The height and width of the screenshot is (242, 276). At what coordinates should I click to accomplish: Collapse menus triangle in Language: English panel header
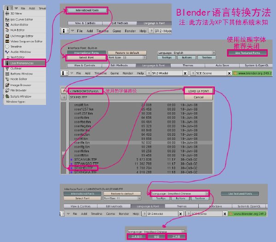[x=72, y=73]
